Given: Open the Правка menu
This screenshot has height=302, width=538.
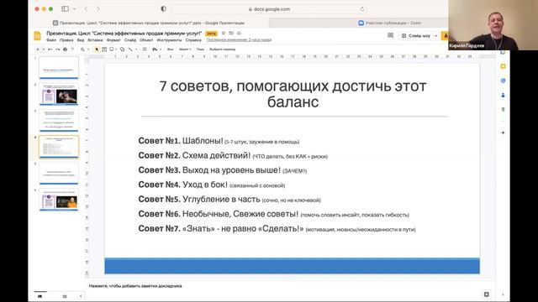Looking at the screenshot, I should (66, 40).
